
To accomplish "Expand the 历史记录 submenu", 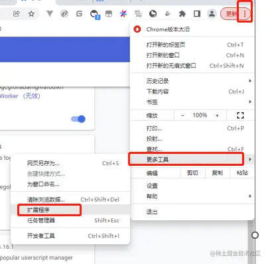I will point(192,81).
